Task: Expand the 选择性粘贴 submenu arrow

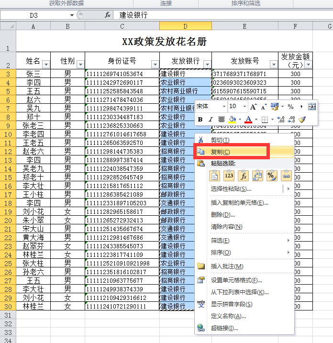Action: click(x=289, y=189)
